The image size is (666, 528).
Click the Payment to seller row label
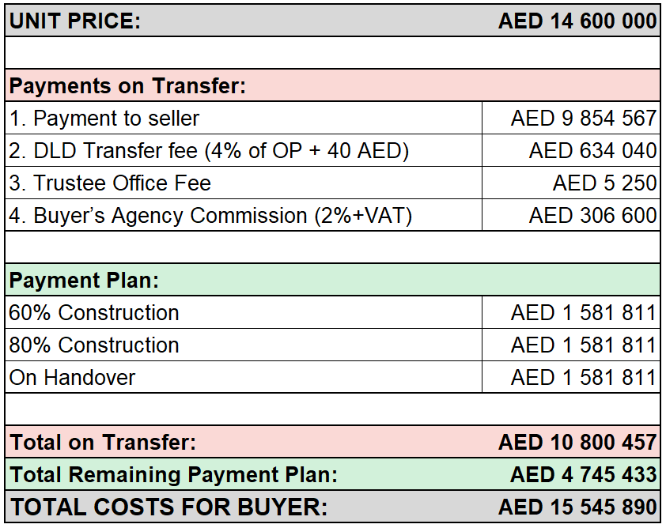[x=104, y=118]
